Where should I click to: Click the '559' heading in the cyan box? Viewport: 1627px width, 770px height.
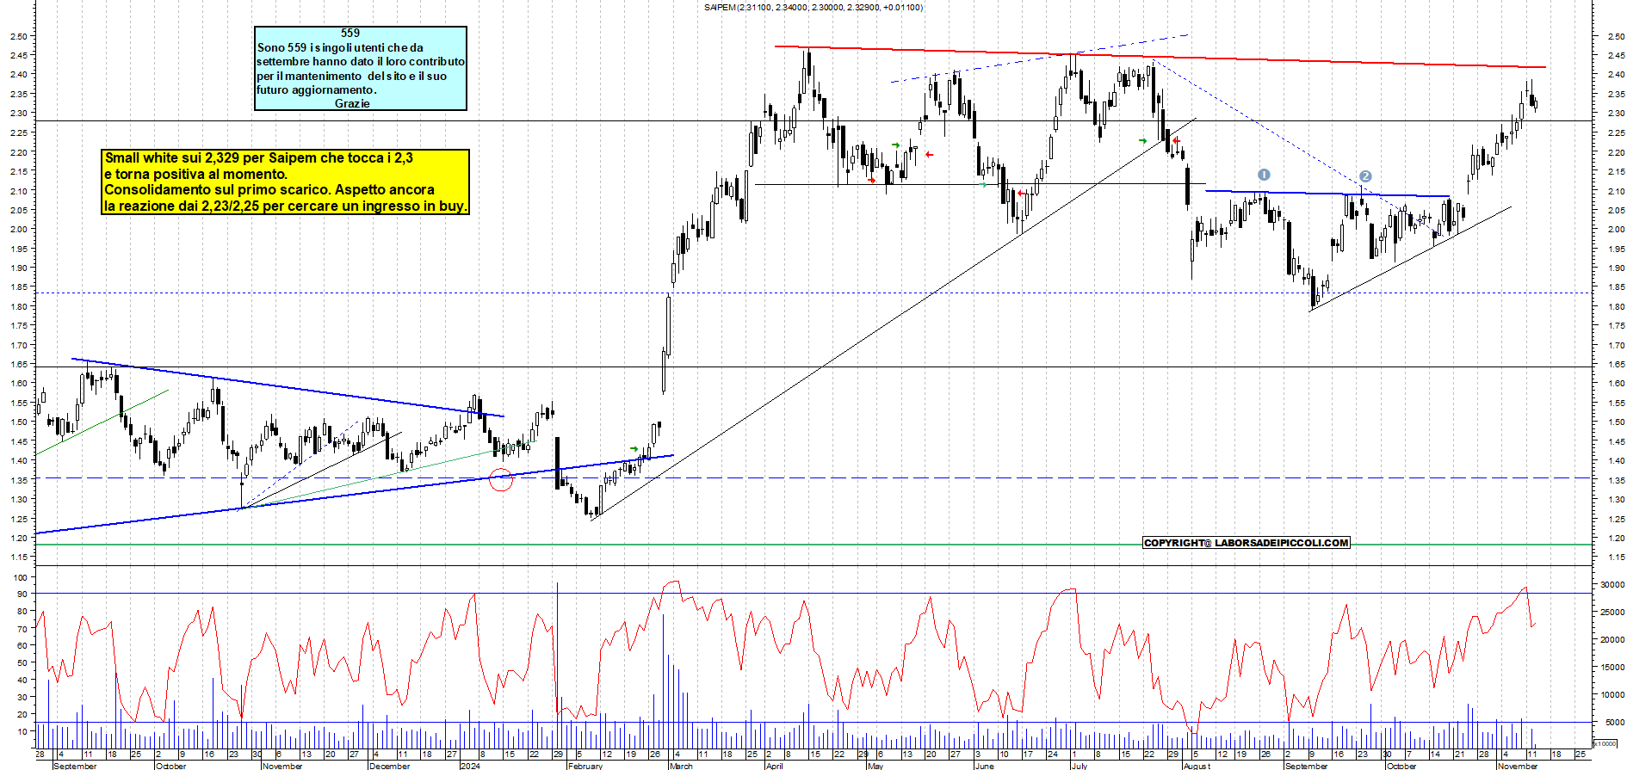pos(350,34)
